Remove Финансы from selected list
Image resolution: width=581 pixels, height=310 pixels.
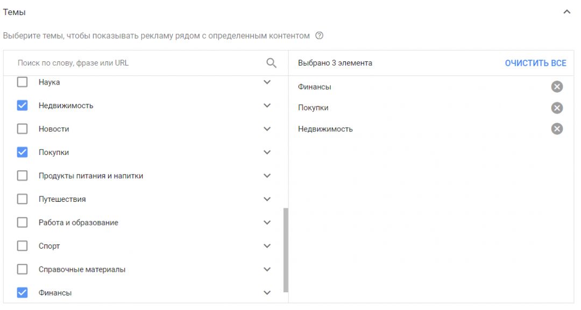557,87
